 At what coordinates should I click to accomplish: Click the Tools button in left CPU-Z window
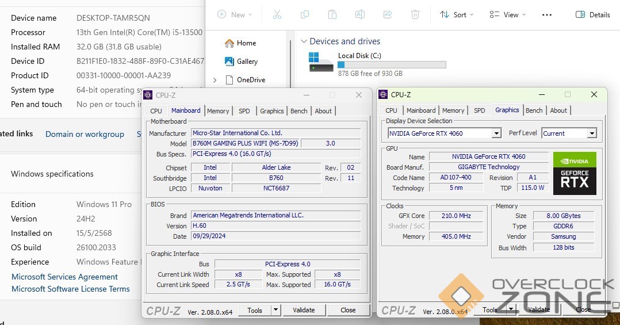pyautogui.click(x=255, y=311)
